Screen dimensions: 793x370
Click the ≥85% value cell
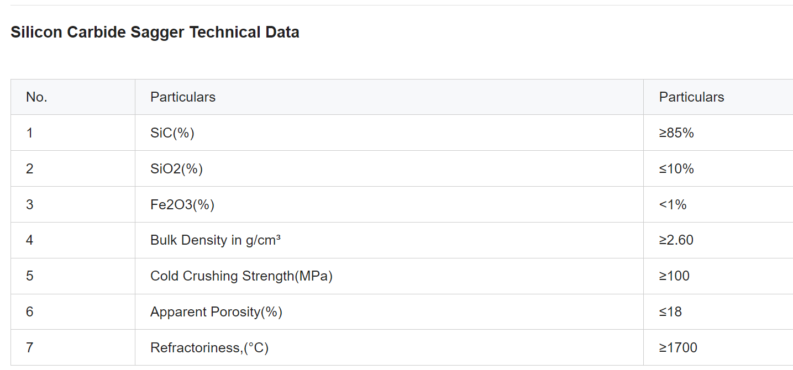(718, 133)
